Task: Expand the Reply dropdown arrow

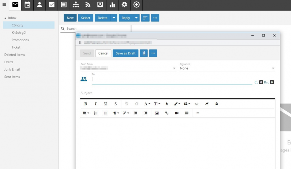Action: tap(136, 18)
